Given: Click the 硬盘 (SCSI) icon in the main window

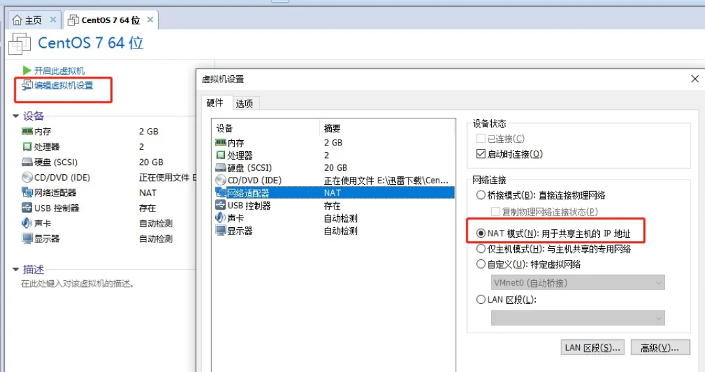Looking at the screenshot, I should (27, 162).
